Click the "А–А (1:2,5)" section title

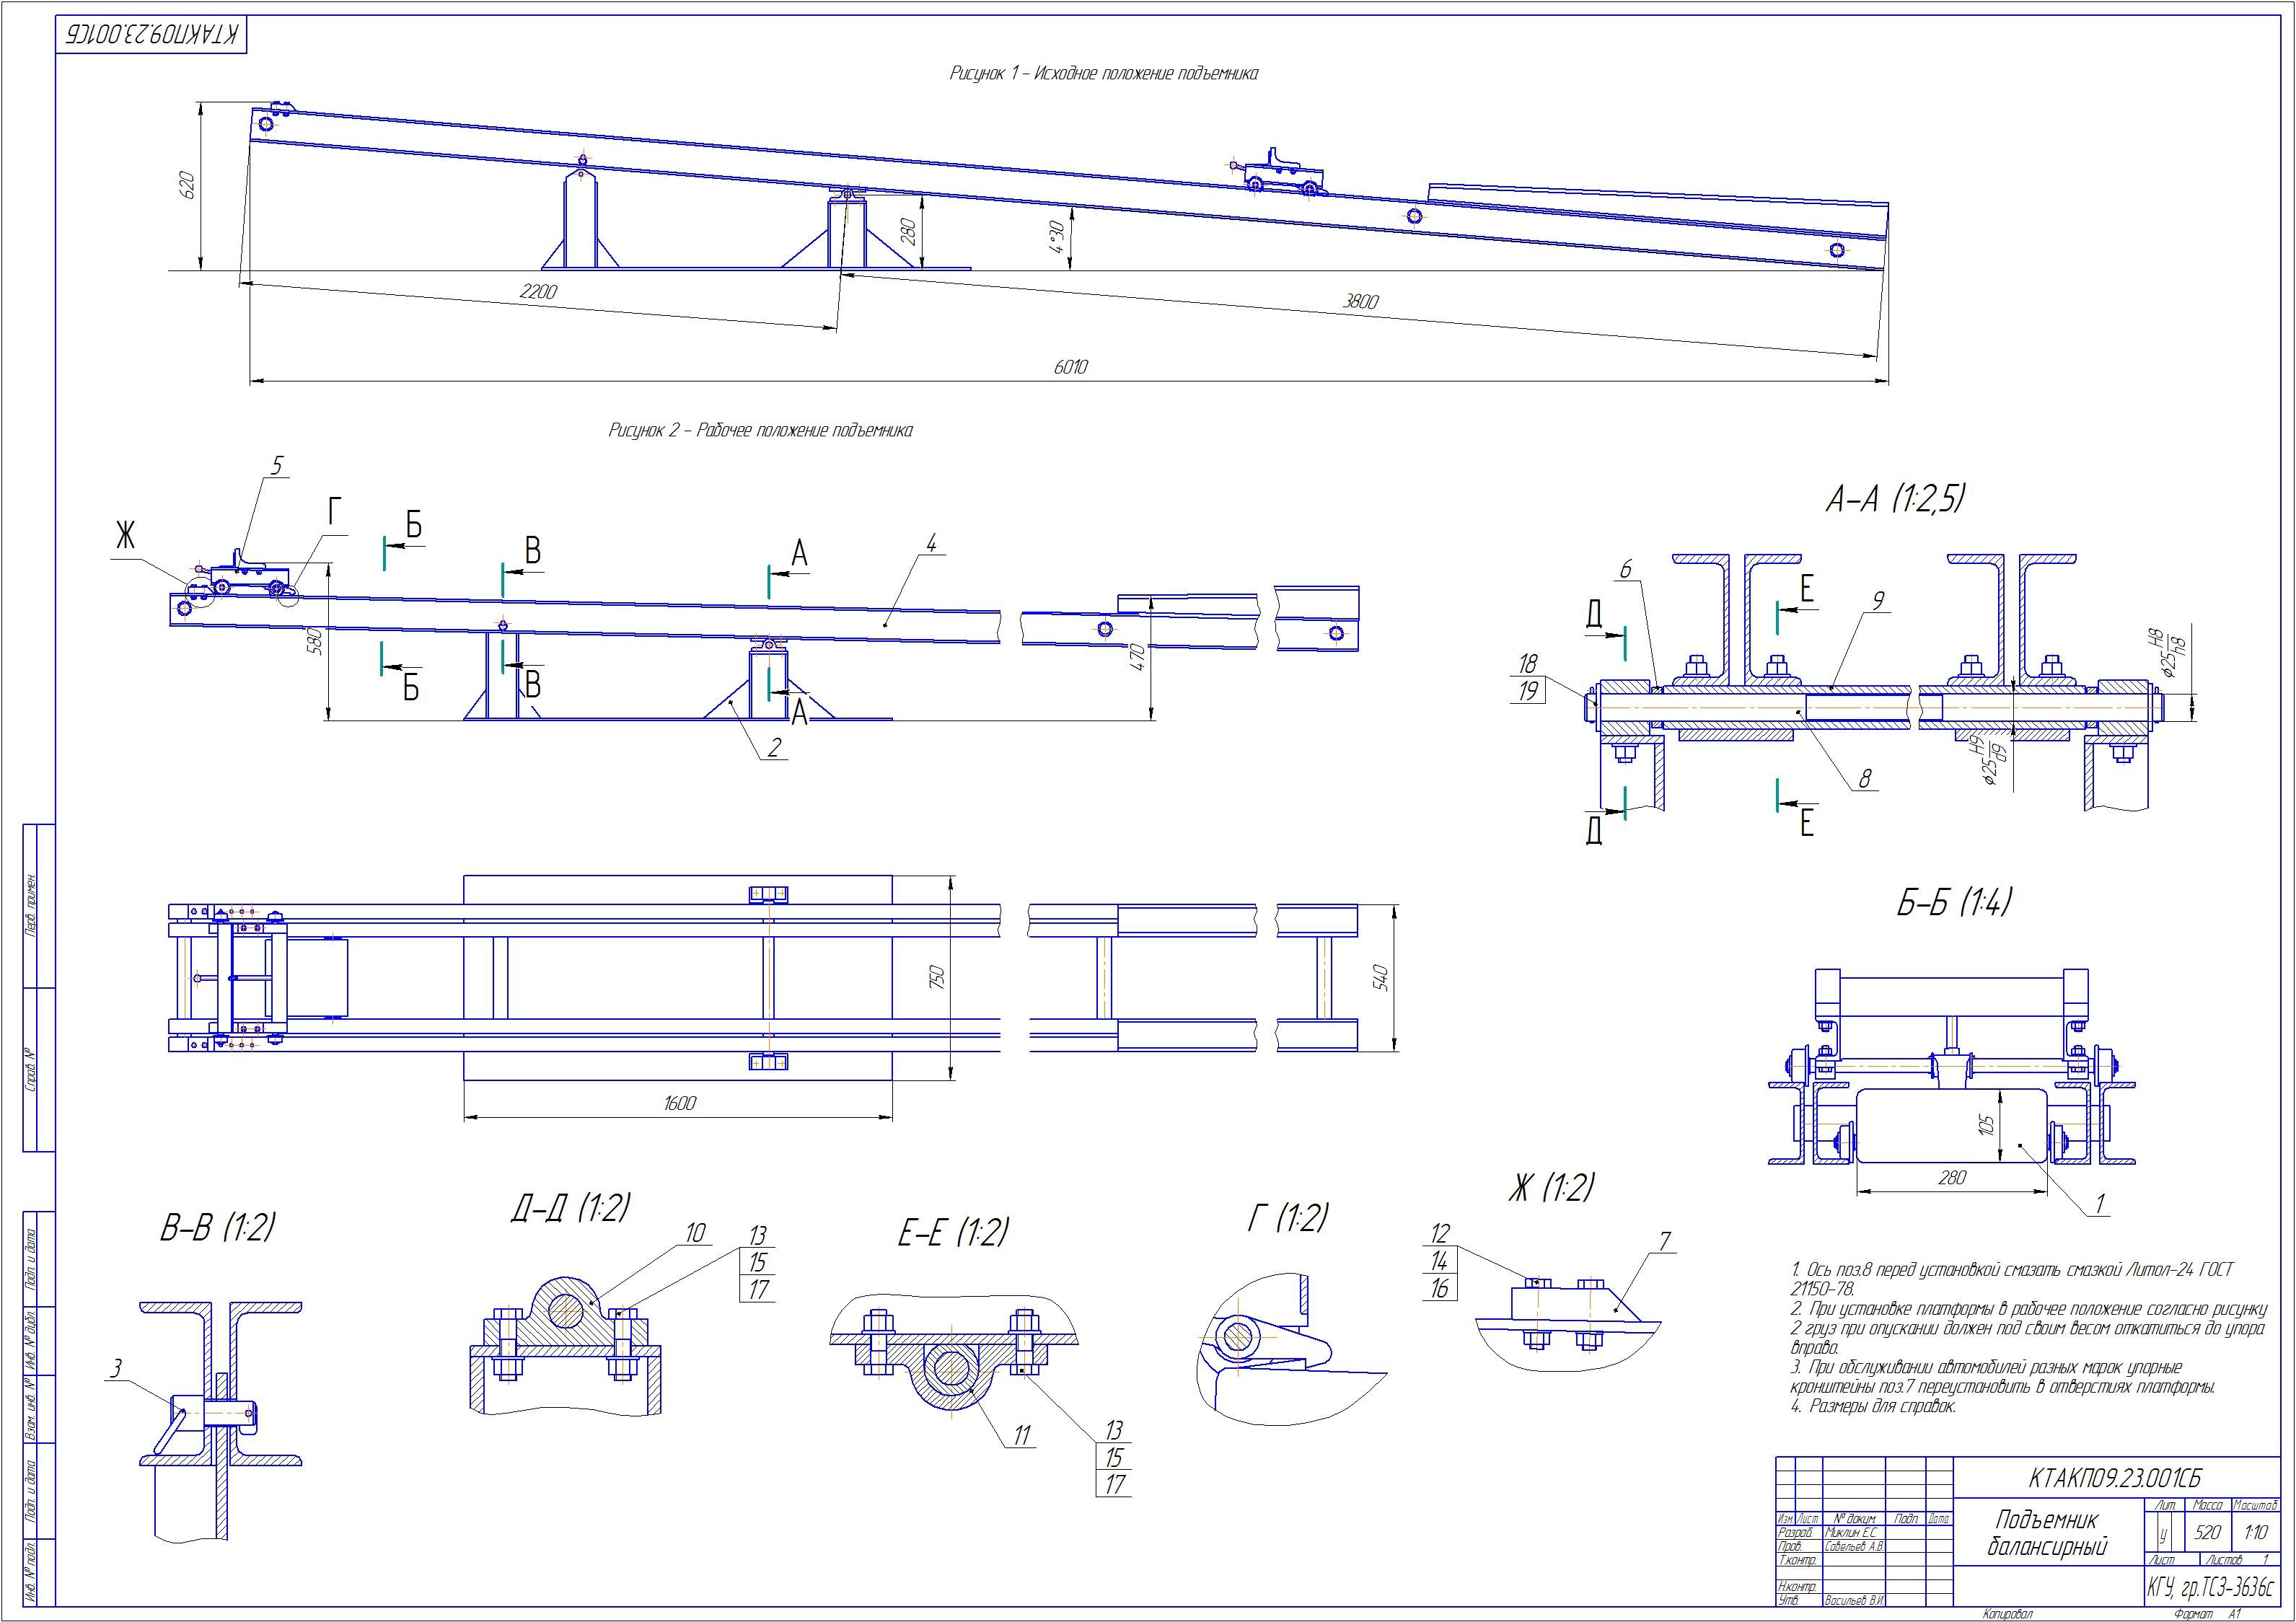[x=1894, y=498]
